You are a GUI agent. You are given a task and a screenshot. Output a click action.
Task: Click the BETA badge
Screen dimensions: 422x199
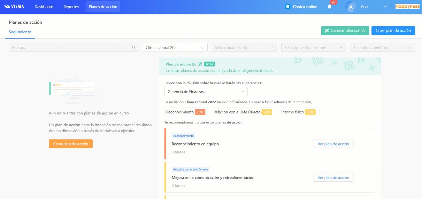click(209, 64)
